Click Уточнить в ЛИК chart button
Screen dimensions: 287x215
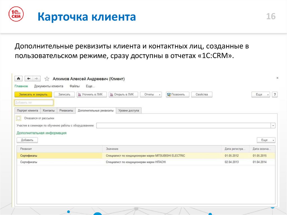tap(92, 94)
